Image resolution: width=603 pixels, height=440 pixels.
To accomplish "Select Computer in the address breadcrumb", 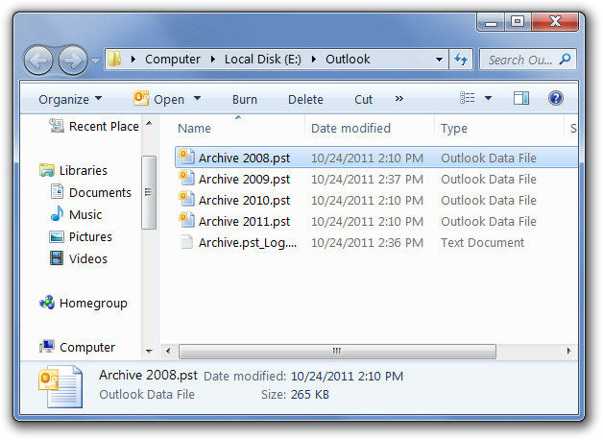I will [x=172, y=60].
